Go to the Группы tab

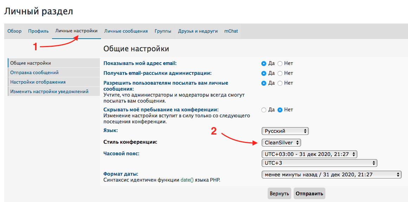point(163,31)
